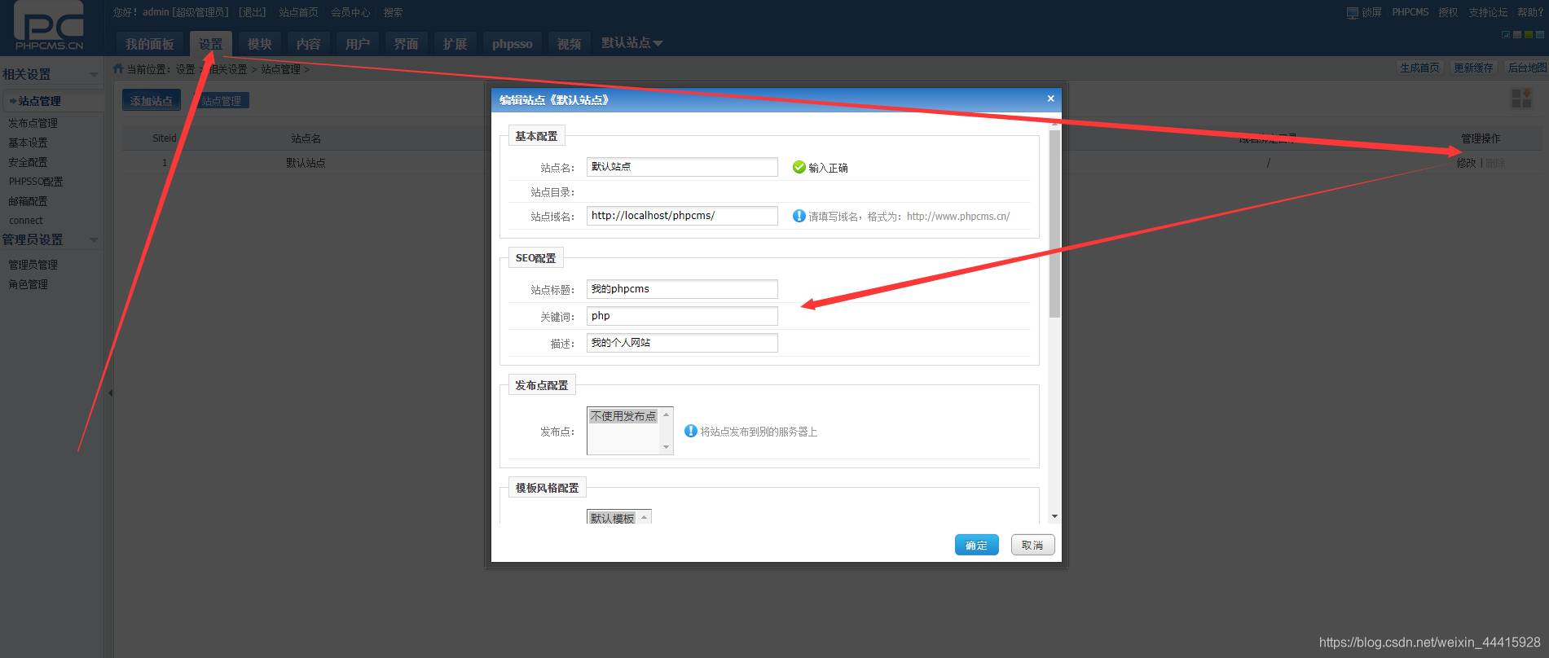Open the 站点首页 header link
The image size is (1549, 658).
pyautogui.click(x=298, y=12)
